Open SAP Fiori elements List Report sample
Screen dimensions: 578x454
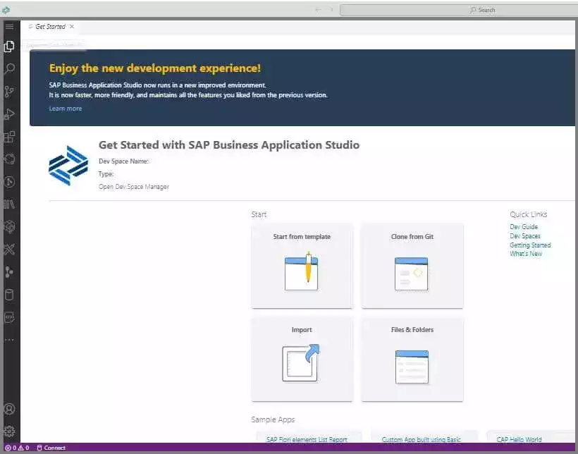coord(307,439)
